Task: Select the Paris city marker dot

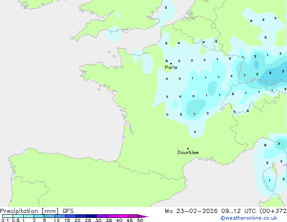Action: [x=171, y=63]
